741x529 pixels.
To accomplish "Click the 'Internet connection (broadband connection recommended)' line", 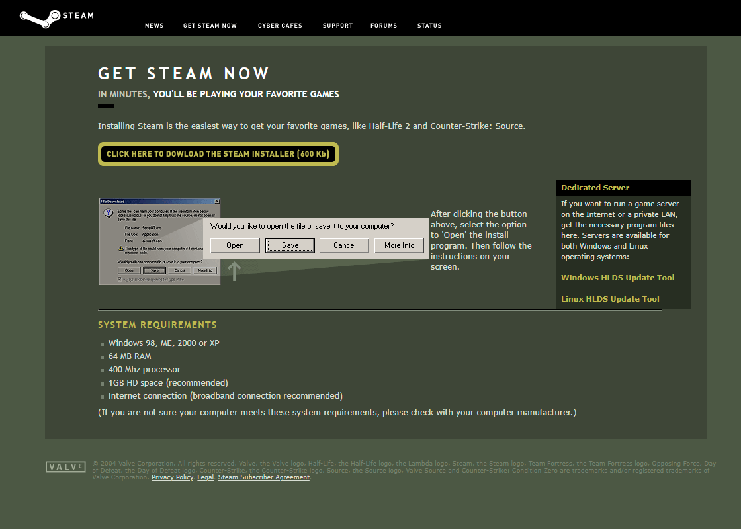I will (x=226, y=396).
